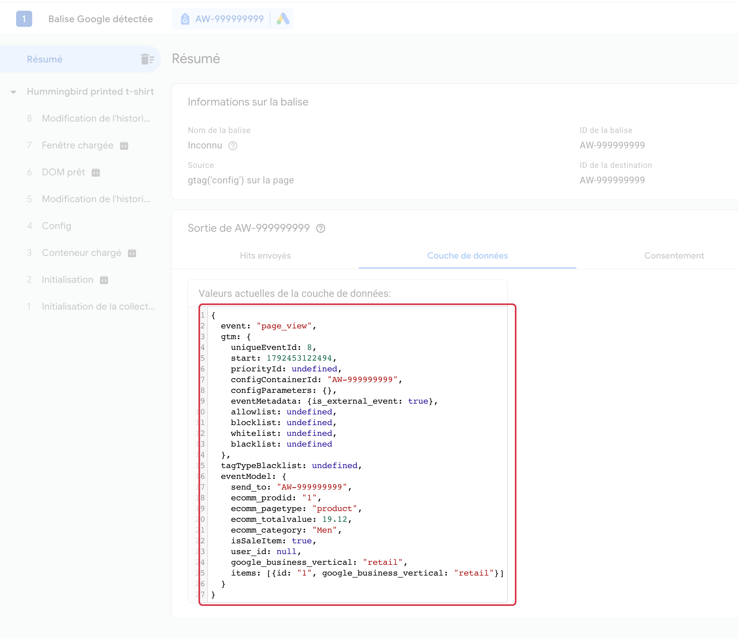
Task: Click the Informations sur la balise heading
Action: click(248, 102)
